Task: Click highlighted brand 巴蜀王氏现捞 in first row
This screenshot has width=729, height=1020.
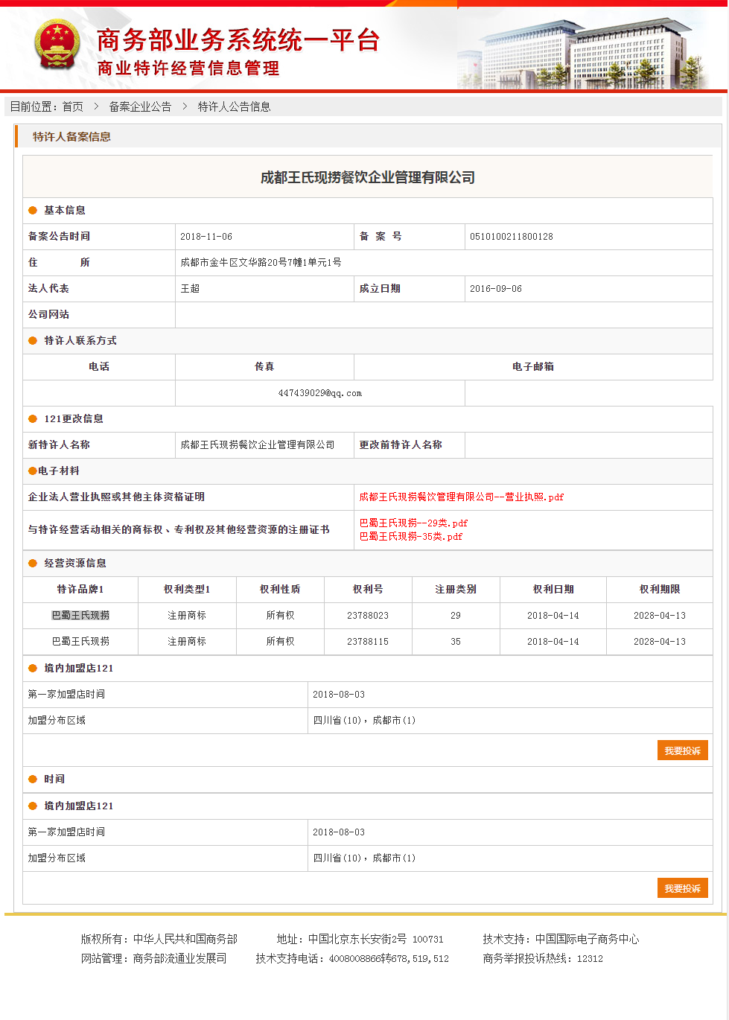Action: click(80, 616)
